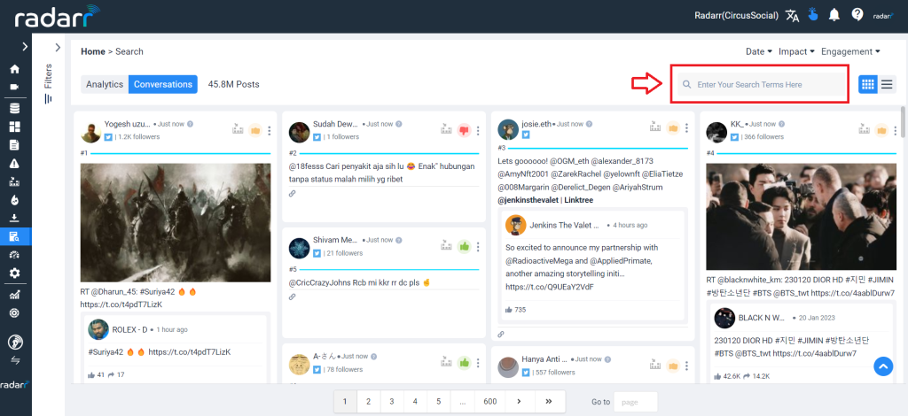908x416 pixels.
Task: Select the Conversations tab
Action: click(x=163, y=84)
